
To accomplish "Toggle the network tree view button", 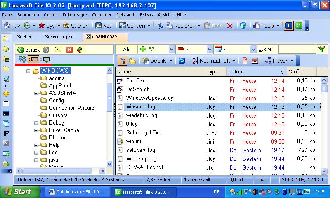I will pos(21,59).
